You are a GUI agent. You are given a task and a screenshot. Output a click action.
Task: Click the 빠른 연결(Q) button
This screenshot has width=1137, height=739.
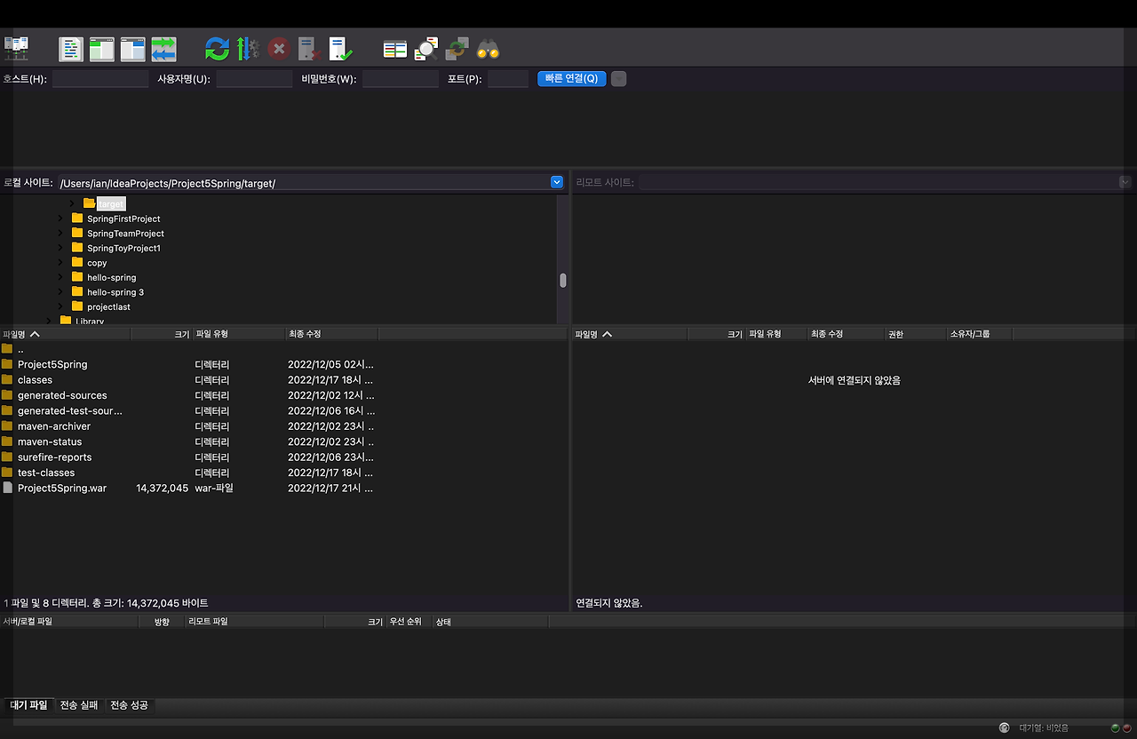click(572, 78)
